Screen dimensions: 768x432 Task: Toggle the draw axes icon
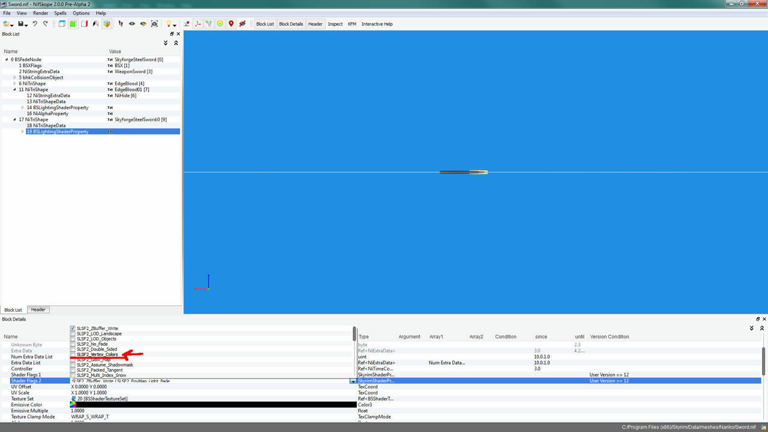pyautogui.click(x=198, y=24)
